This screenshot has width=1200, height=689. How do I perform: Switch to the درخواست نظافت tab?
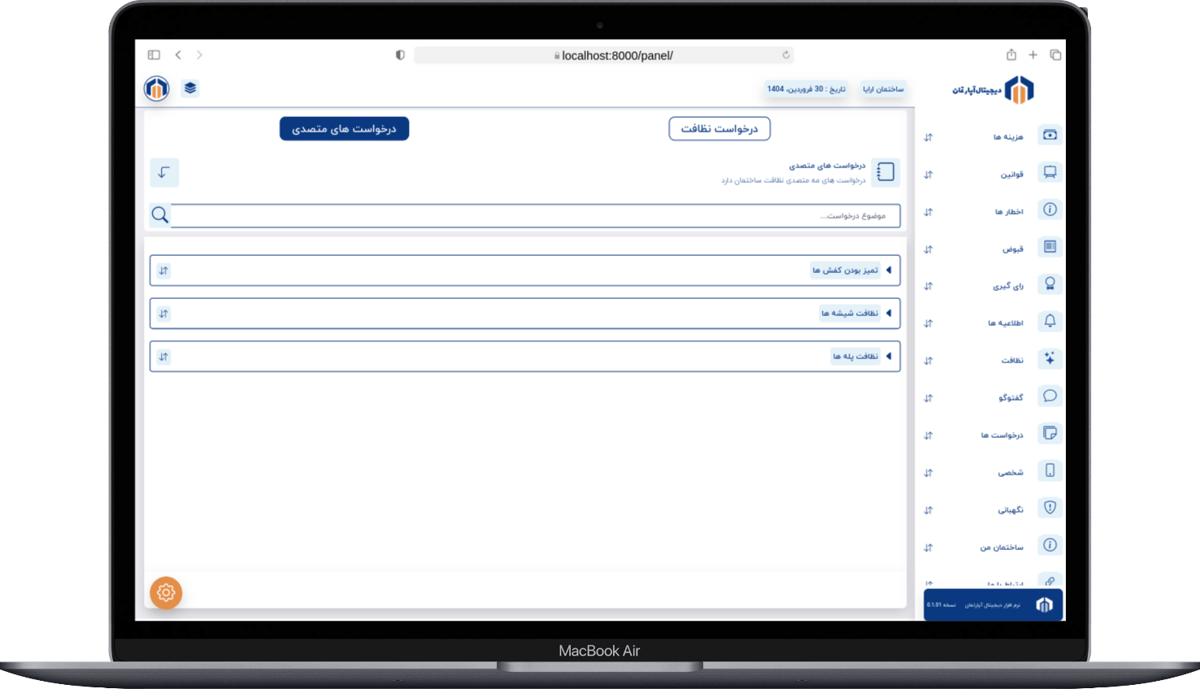719,129
